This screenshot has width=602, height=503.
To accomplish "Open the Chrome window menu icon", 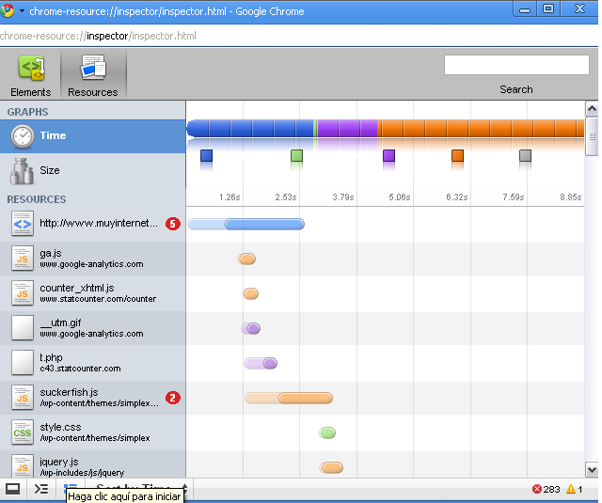I will point(8,10).
